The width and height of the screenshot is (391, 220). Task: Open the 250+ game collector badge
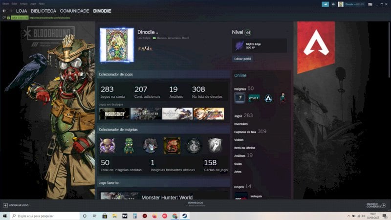point(254,98)
